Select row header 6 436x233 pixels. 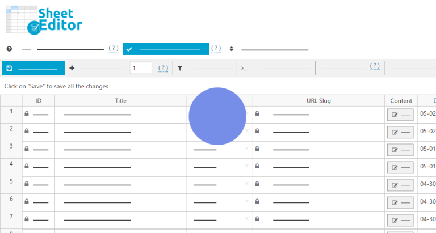(x=11, y=202)
